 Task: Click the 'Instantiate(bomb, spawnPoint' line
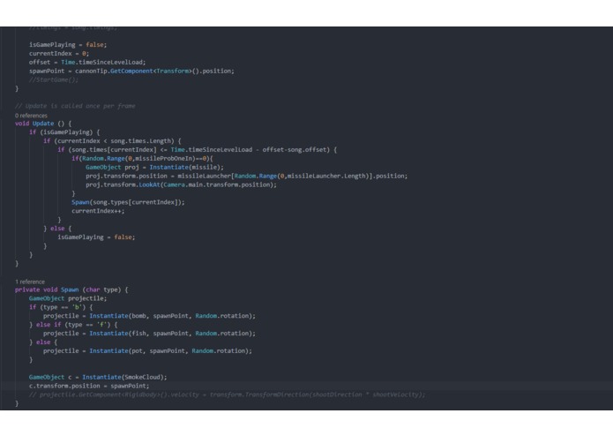149,316
